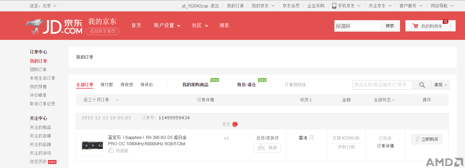The image size is (465, 168).
Task: Click the recipient person icon beside 雷涛
Action: coord(312,138)
